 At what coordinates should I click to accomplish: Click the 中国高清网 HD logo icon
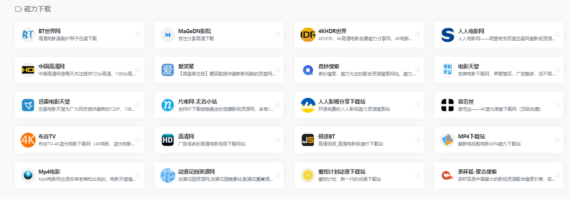coord(28,70)
